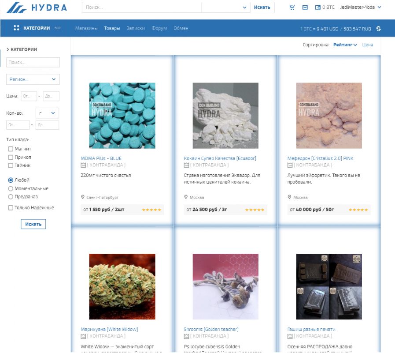
Task: Open the Мефедрон [Cristalius 2.0] PINK title link
Action: click(x=321, y=158)
